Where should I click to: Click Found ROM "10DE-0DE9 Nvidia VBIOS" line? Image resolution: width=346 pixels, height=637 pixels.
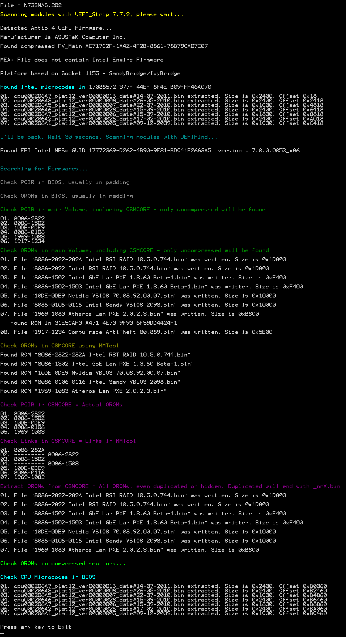pos(90,373)
